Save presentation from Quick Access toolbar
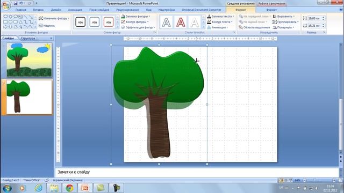344x193 pixels. [16, 3]
